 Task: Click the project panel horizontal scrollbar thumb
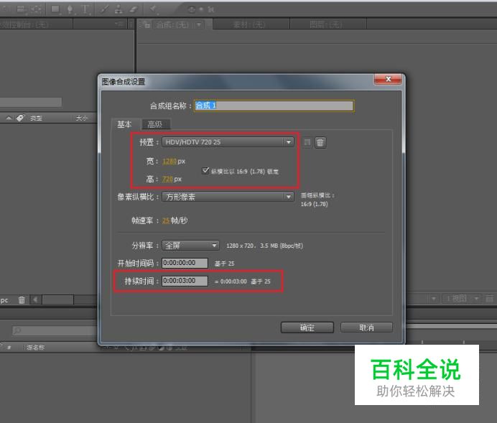point(58,299)
